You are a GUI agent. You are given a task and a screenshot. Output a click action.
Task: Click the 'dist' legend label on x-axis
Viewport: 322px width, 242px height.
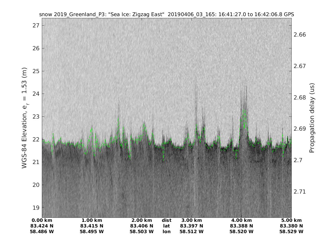tap(166, 220)
